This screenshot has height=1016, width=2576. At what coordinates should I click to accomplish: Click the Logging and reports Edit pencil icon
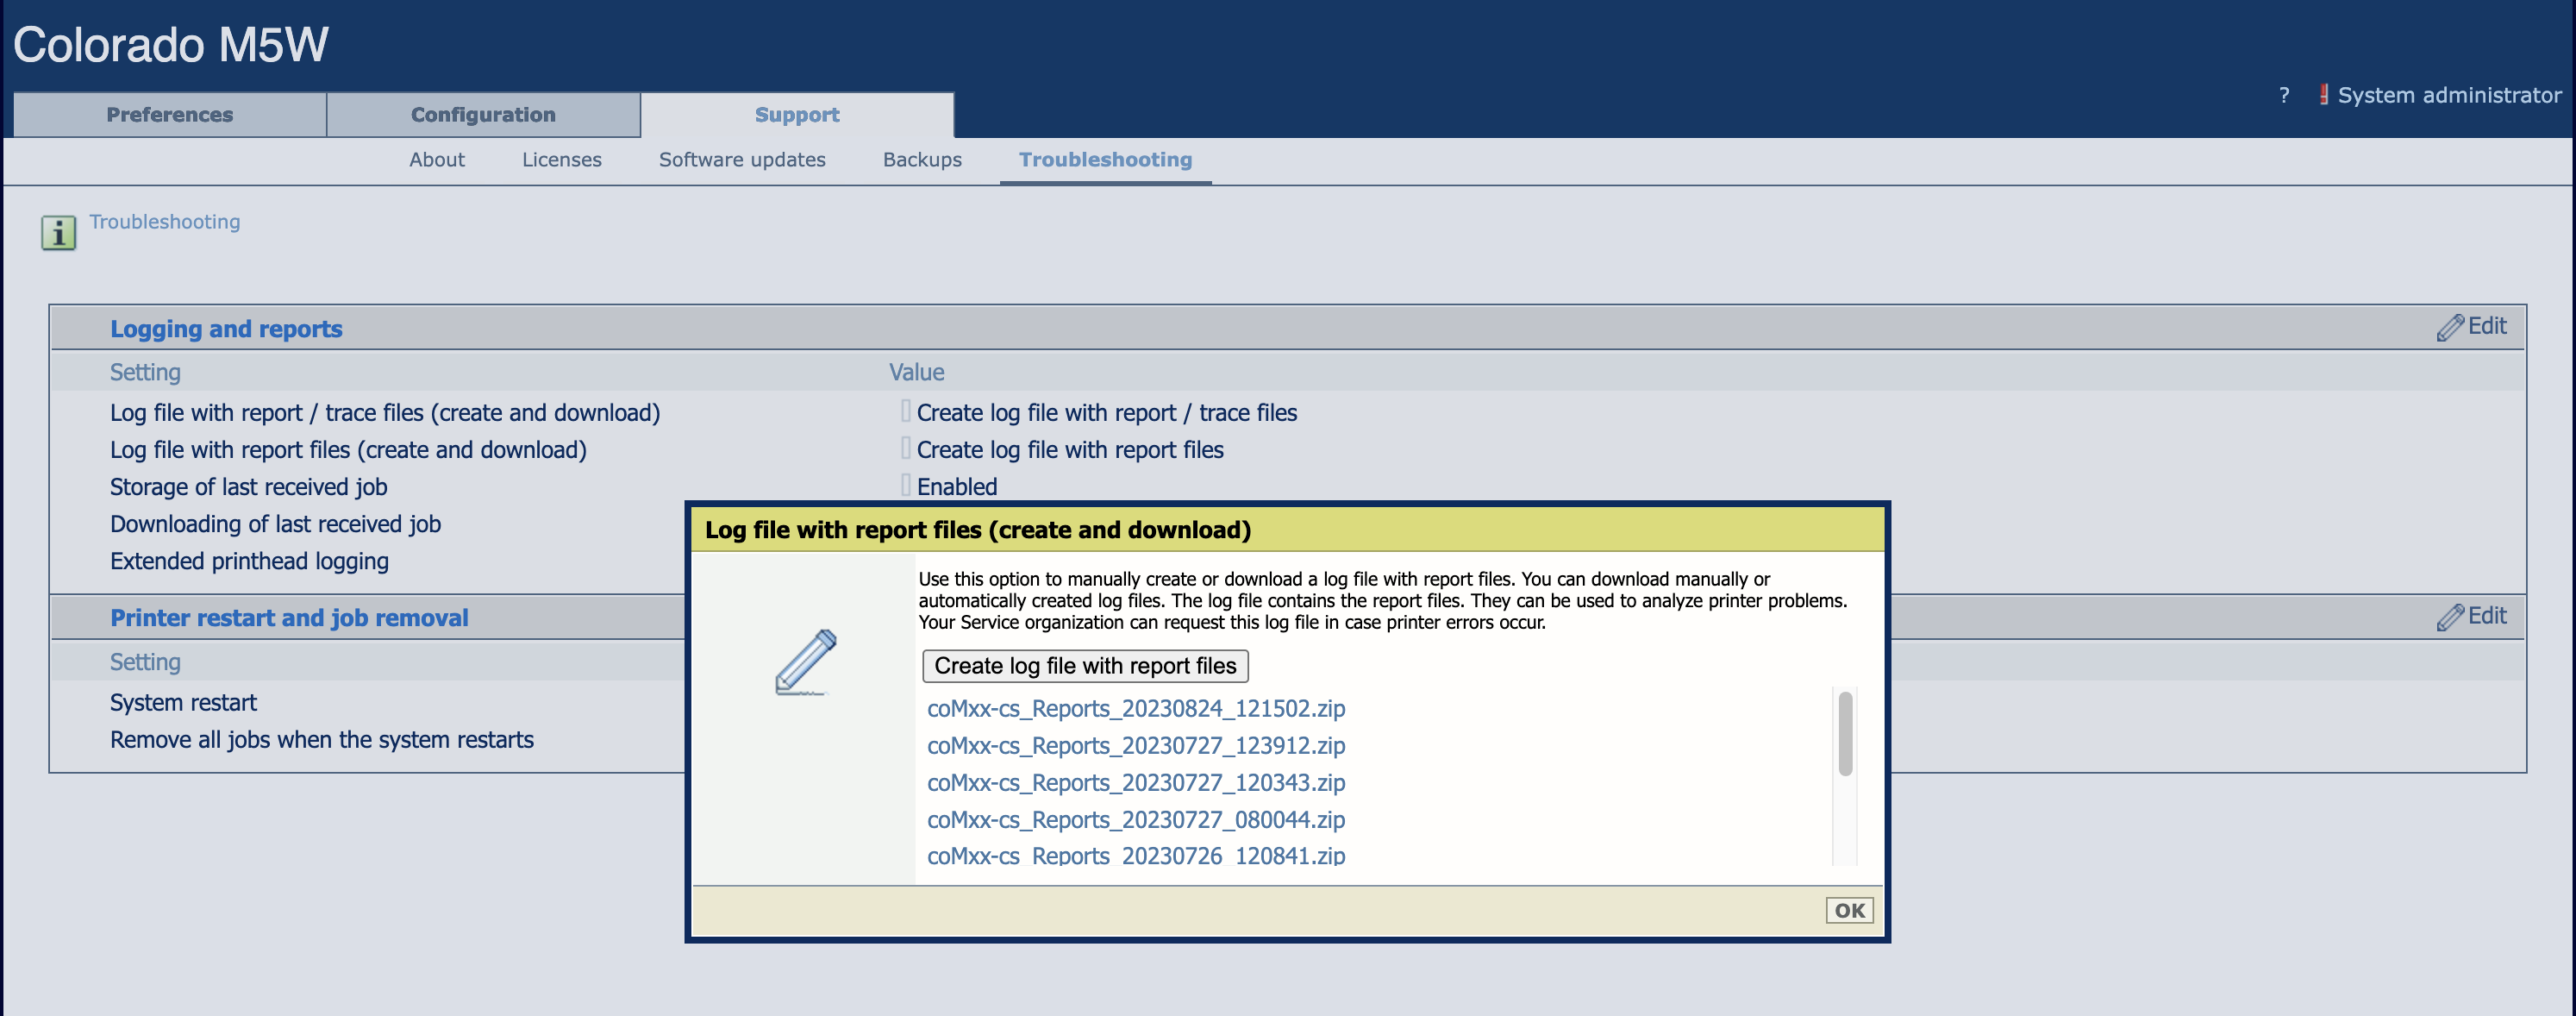[2450, 328]
